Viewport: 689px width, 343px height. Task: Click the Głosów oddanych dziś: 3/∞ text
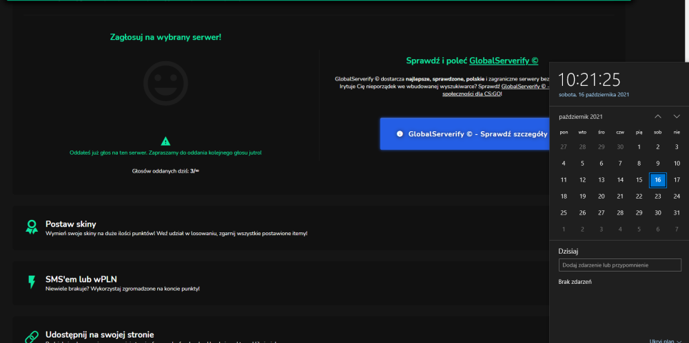165,170
